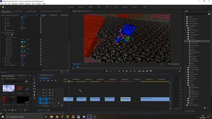212x119 pixels.
Task: Toggle Snap in the timeline
Action: pos(44,81)
